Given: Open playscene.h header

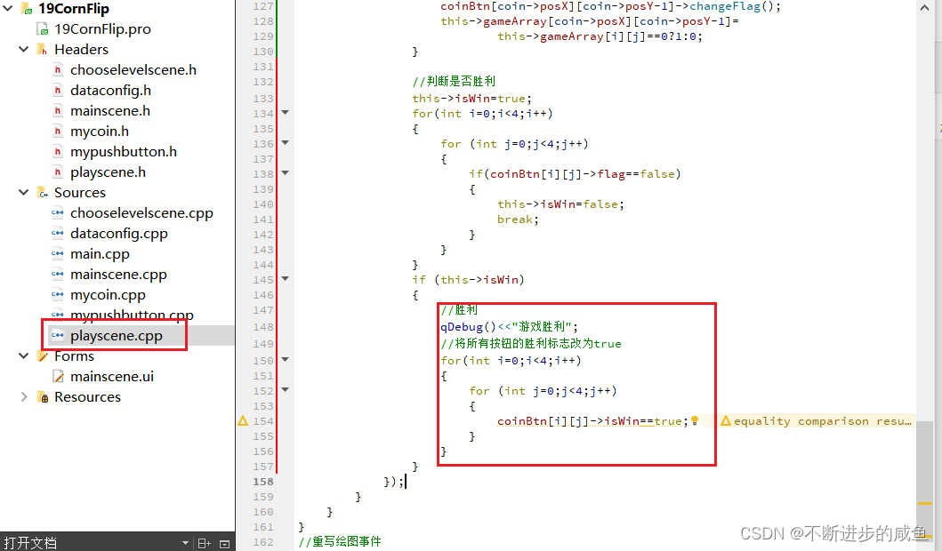Looking at the screenshot, I should coord(108,172).
